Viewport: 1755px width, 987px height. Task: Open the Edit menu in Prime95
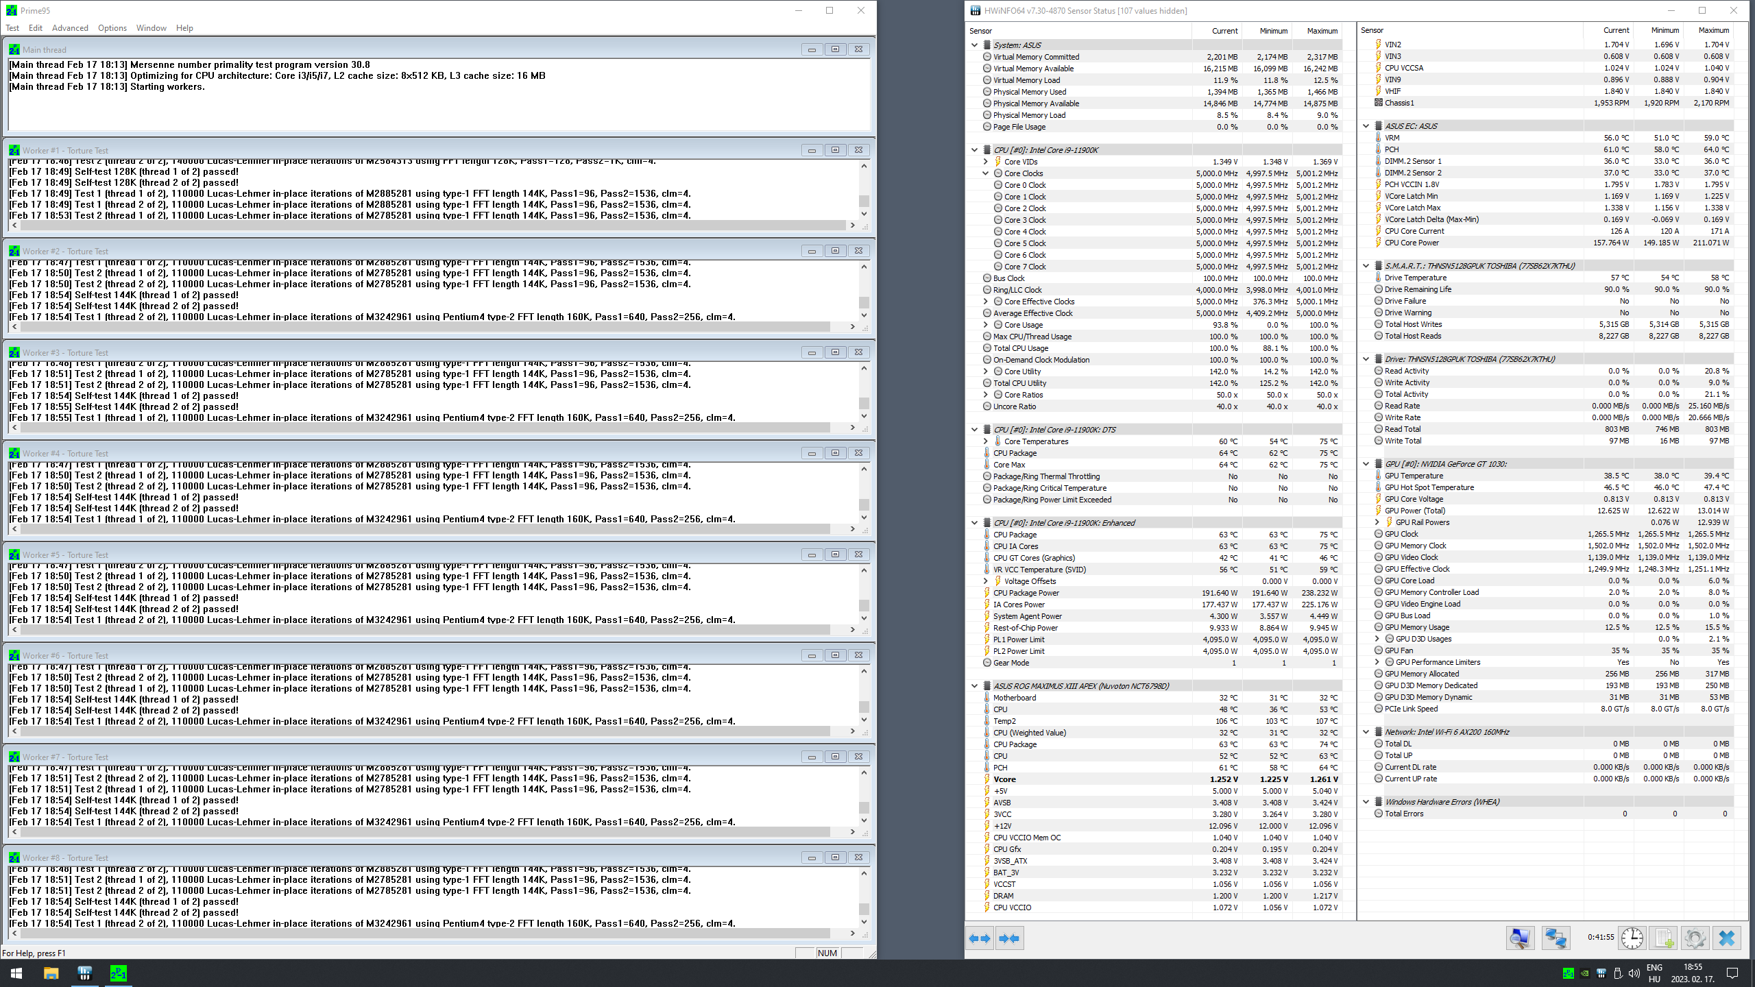[x=36, y=28]
